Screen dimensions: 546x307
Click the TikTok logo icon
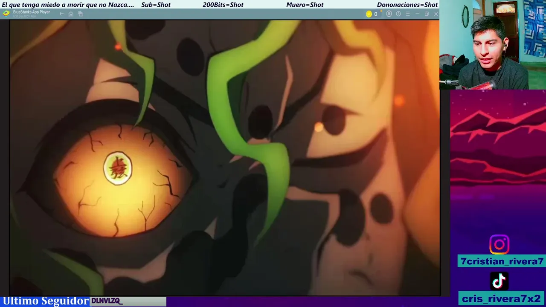pyautogui.click(x=499, y=281)
